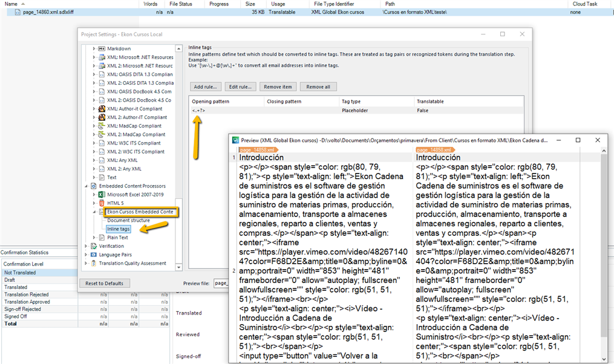
Task: Select Inline tags in settings tree
Action: pyautogui.click(x=118, y=229)
